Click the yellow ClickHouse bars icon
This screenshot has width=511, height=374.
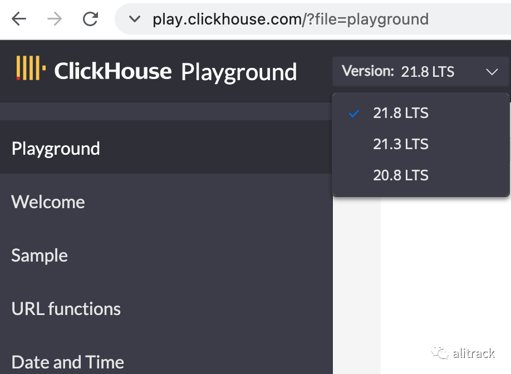pos(32,69)
